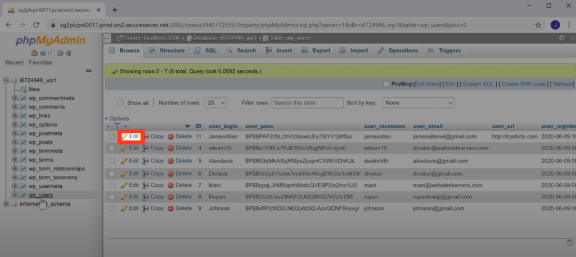This screenshot has height=257, width=576.
Task: Click red Delete icon for Mani row
Action: [171, 186]
